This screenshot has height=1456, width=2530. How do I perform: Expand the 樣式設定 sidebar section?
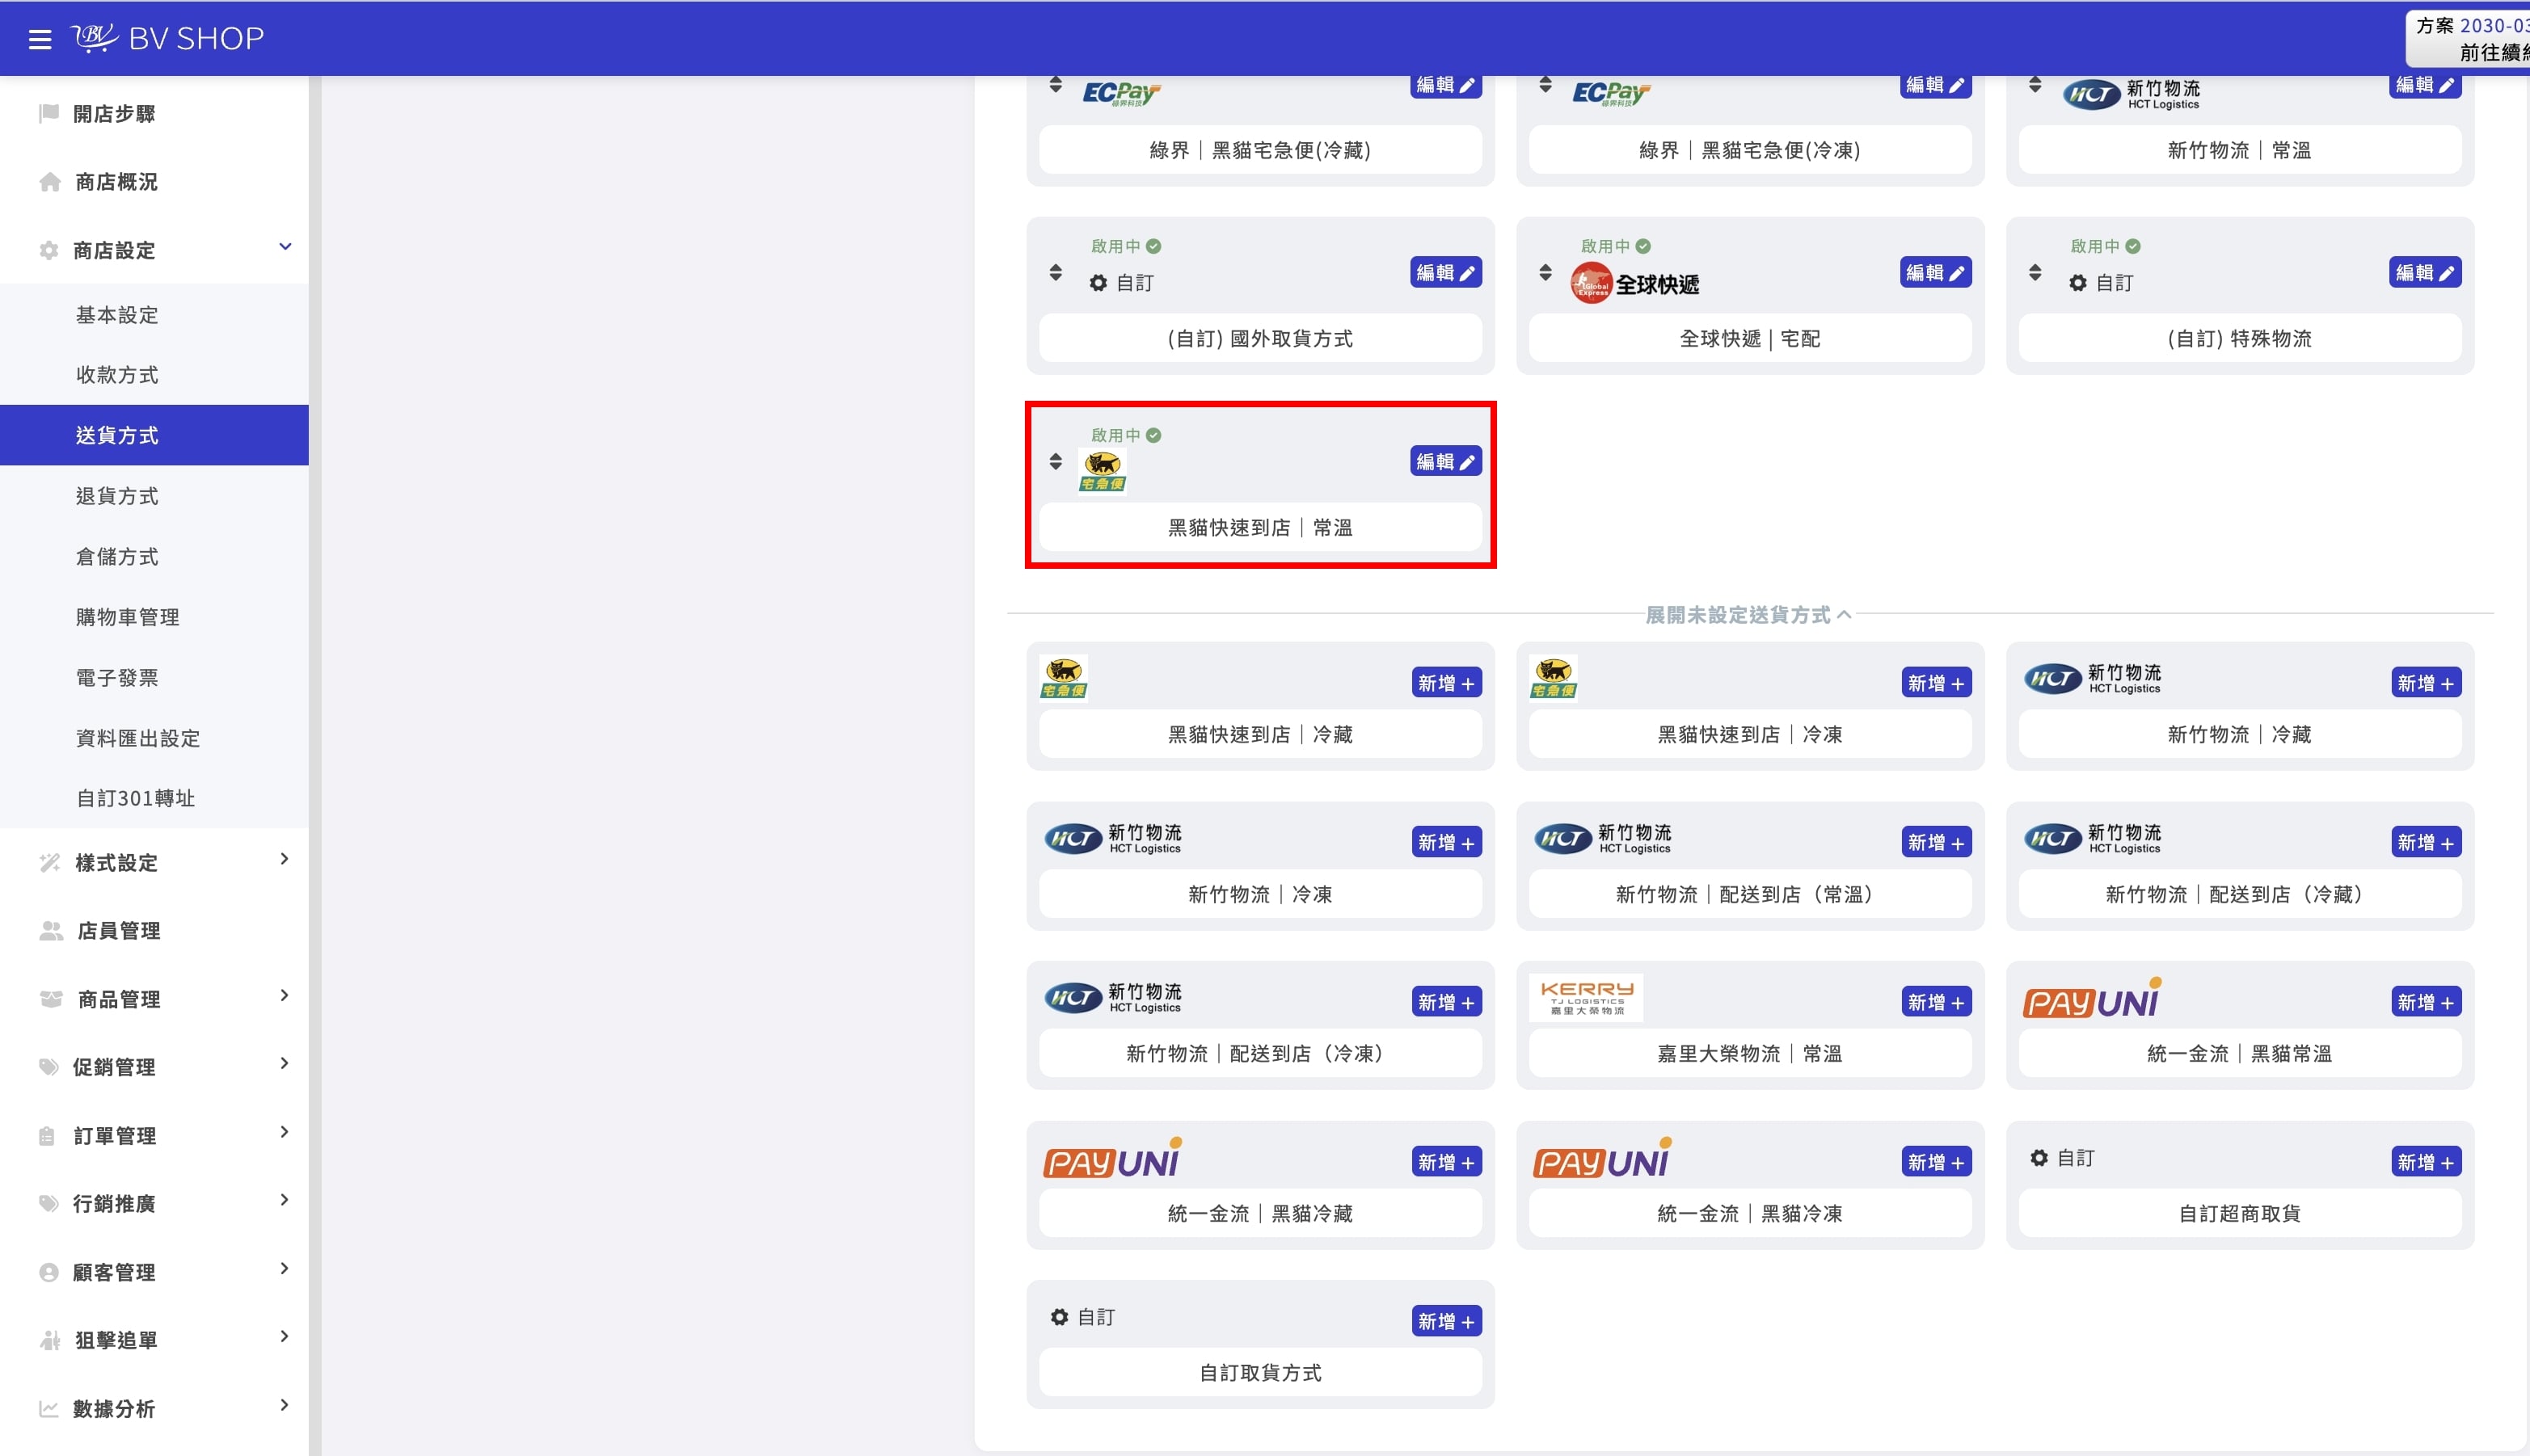pyautogui.click(x=285, y=859)
